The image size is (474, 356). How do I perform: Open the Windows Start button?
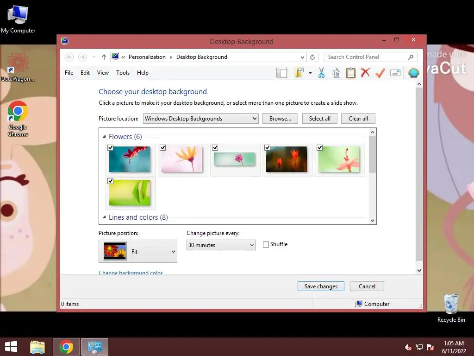[11, 347]
